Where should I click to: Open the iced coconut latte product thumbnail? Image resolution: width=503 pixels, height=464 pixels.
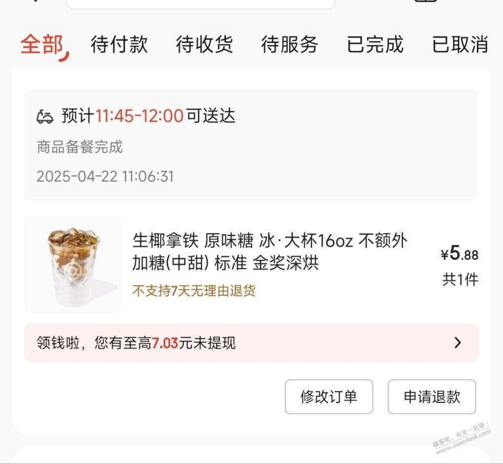(x=73, y=264)
